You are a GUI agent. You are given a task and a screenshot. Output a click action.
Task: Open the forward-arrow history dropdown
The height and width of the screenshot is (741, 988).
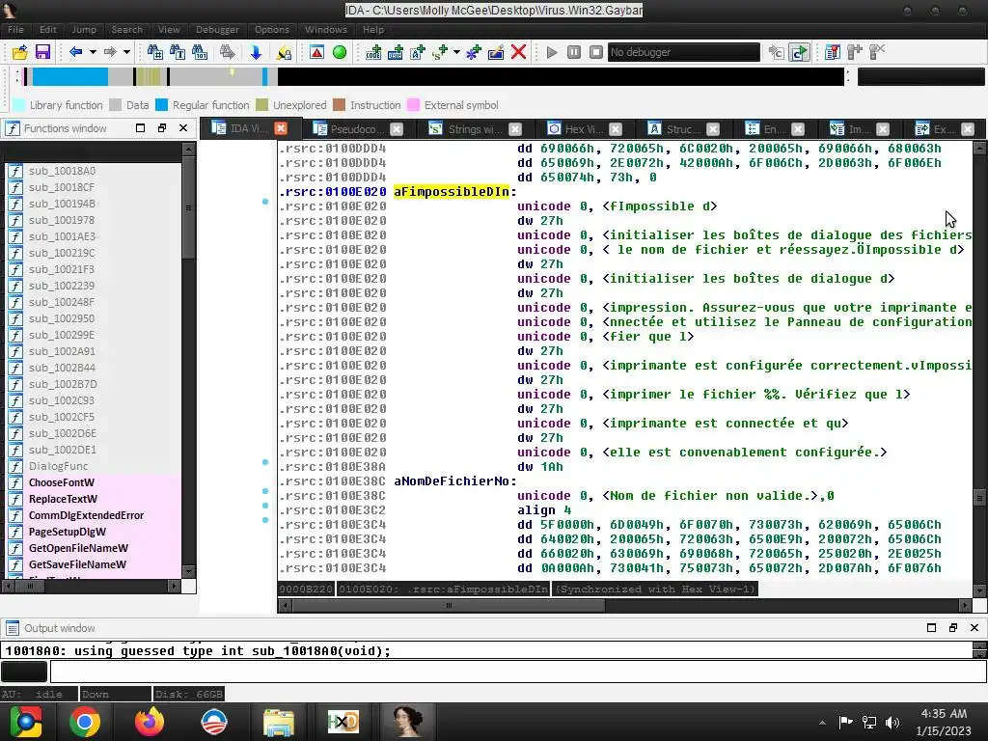(126, 52)
